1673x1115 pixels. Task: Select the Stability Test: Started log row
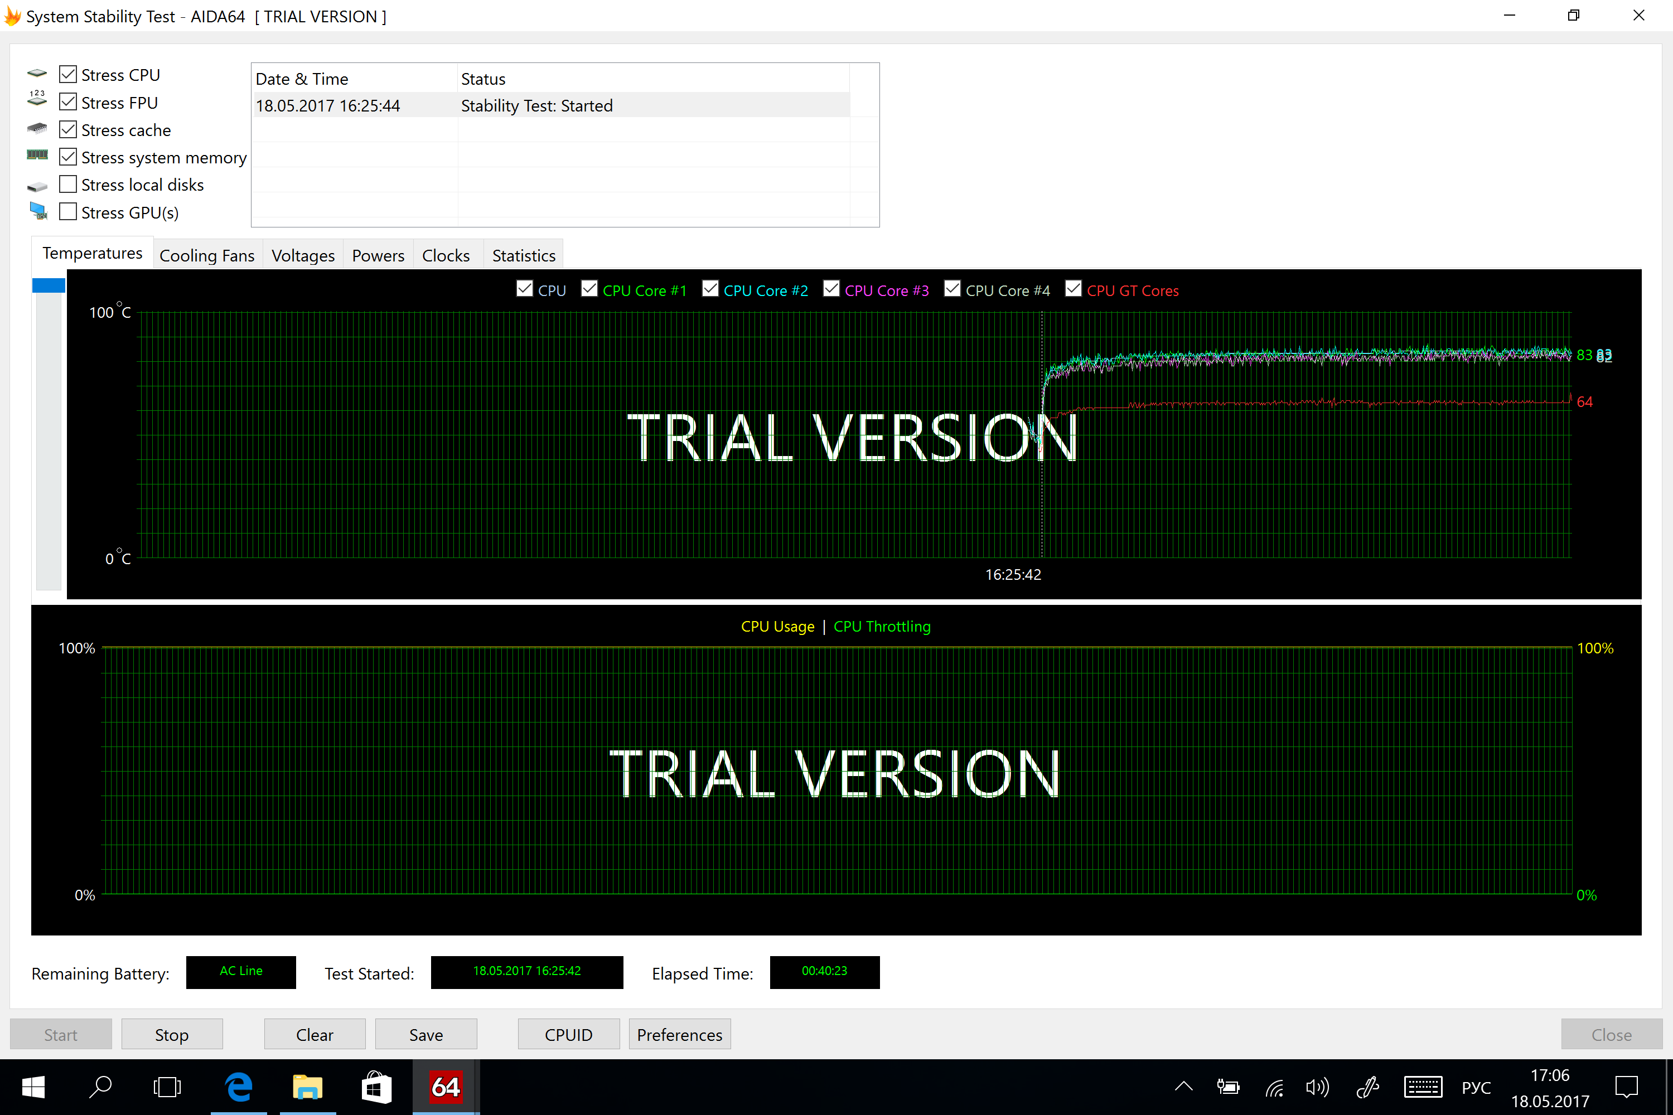coord(552,105)
